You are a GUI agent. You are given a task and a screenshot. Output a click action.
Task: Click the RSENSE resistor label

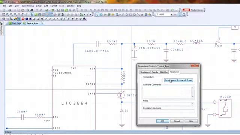[124, 77]
